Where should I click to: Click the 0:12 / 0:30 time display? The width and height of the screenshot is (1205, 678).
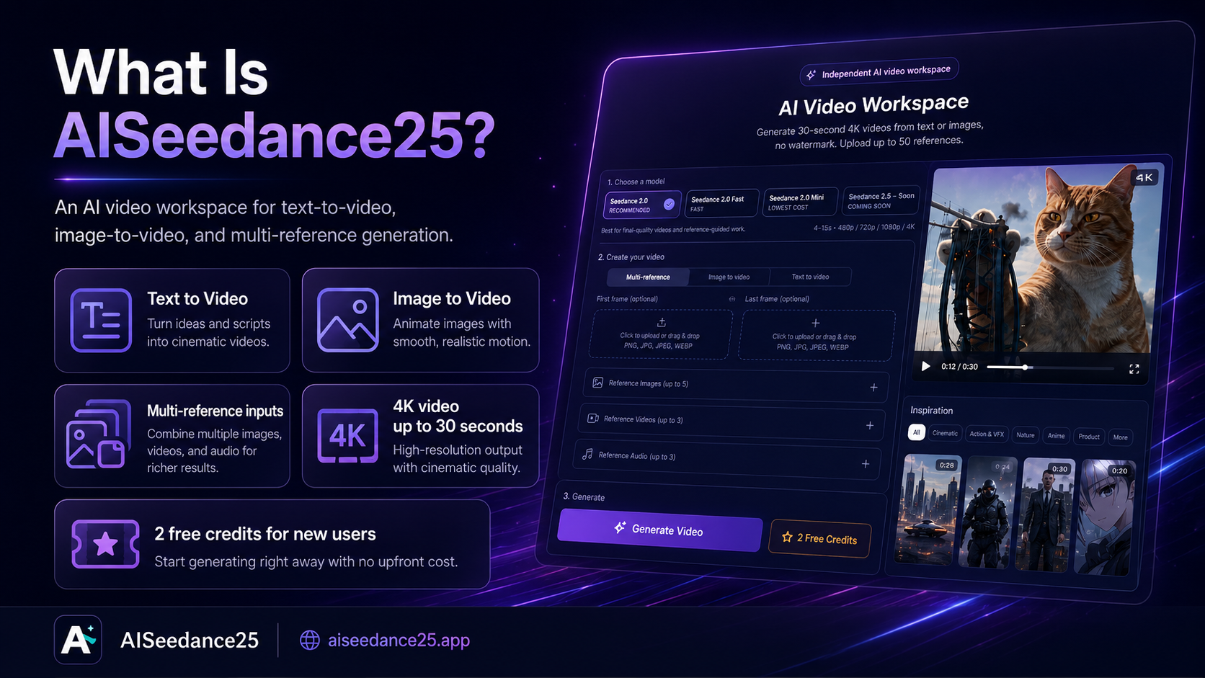coord(959,367)
